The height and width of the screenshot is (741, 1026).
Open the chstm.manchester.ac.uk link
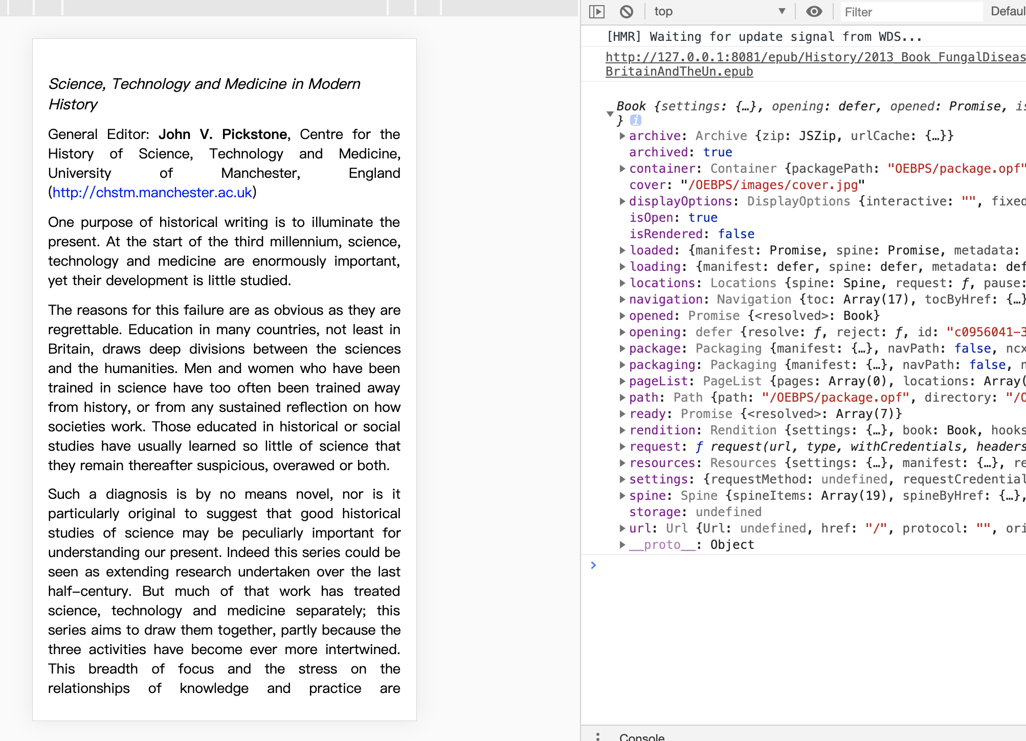pyautogui.click(x=152, y=193)
